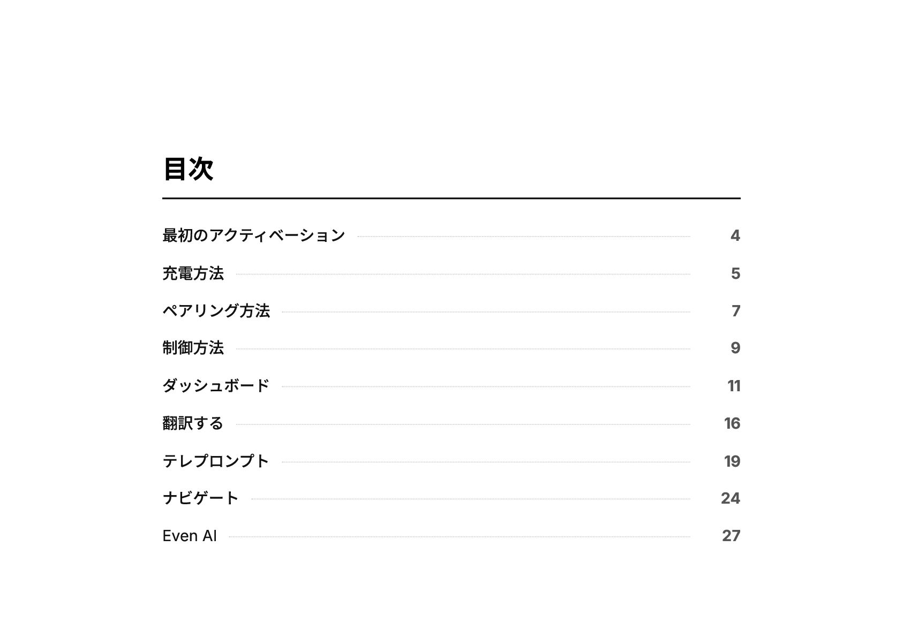Select the ダッシュボード contents entry
This screenshot has width=903, height=638.
(x=215, y=386)
